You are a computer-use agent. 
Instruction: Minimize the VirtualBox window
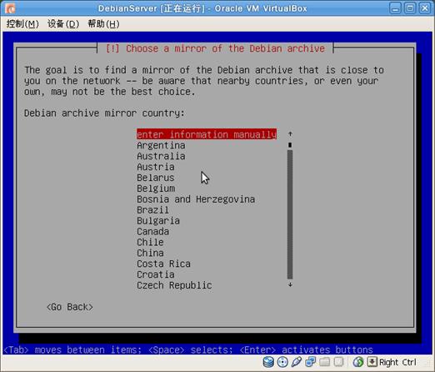(395, 8)
